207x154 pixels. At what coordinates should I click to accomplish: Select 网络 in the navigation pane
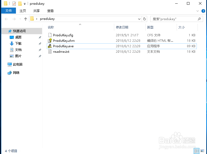tap(16, 73)
